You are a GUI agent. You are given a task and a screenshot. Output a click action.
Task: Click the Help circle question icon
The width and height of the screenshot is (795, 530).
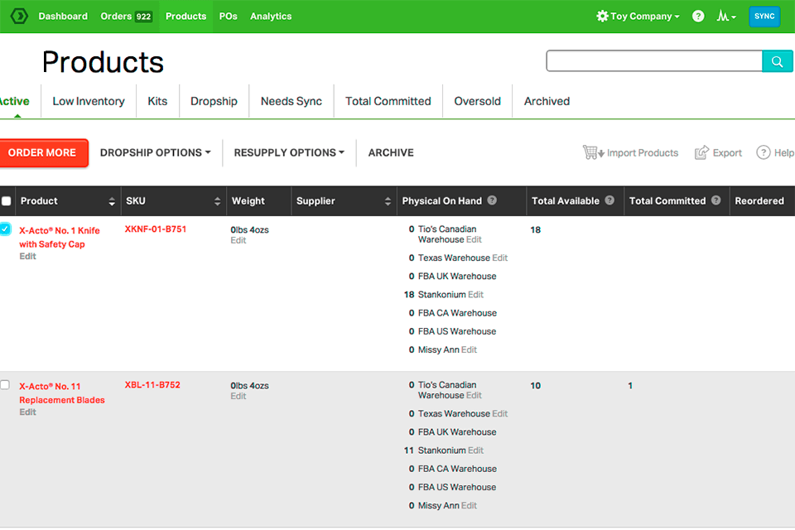tap(763, 152)
